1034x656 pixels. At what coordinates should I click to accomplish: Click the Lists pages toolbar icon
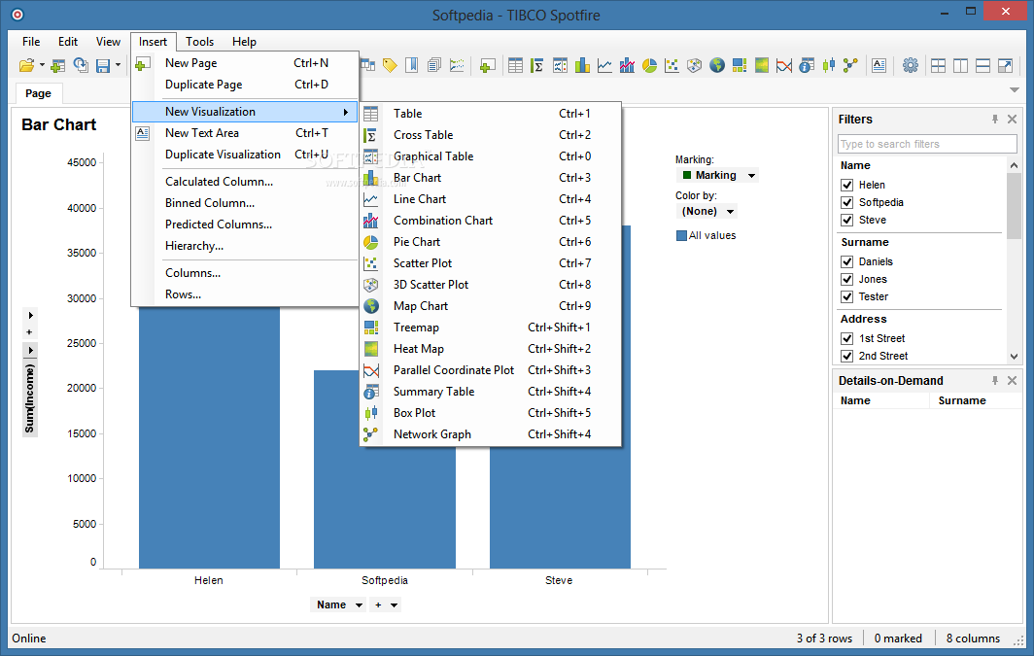[x=433, y=65]
